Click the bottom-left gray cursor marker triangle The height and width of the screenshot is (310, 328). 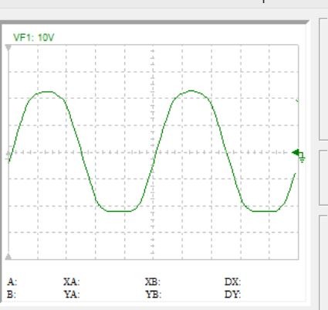8,257
